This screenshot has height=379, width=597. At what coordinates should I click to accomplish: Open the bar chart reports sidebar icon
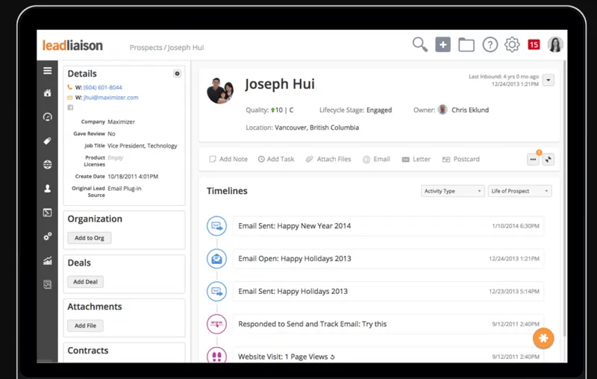48,260
